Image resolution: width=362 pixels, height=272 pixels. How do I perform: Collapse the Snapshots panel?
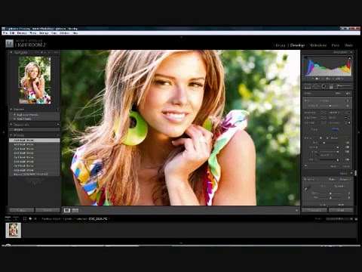11,125
